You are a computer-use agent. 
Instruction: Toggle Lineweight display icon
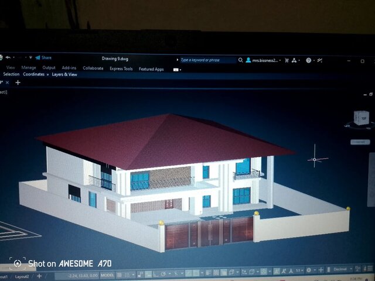click(x=209, y=272)
